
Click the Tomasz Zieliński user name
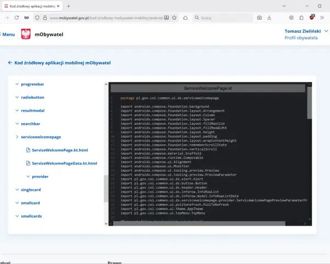[302, 31]
